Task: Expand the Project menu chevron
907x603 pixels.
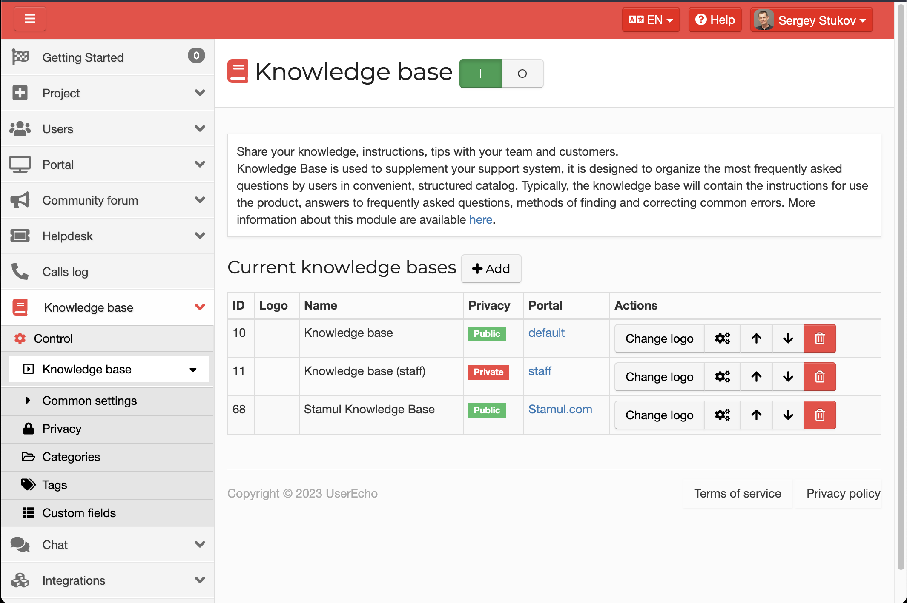Action: pyautogui.click(x=200, y=93)
